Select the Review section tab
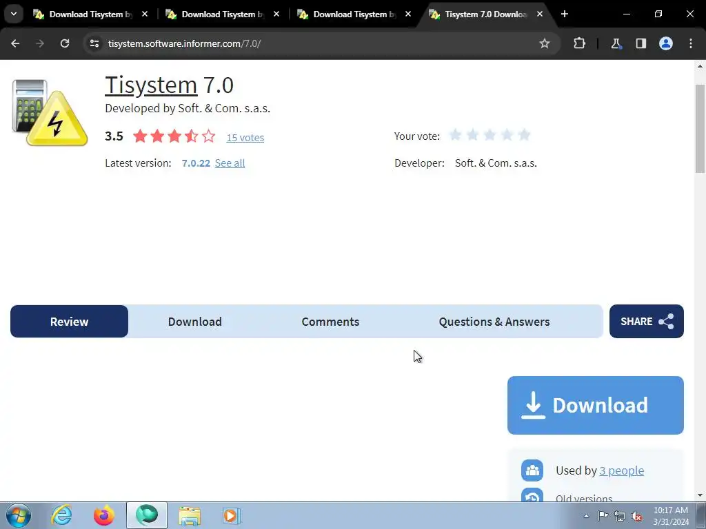The height and width of the screenshot is (529, 706). pyautogui.click(x=70, y=321)
